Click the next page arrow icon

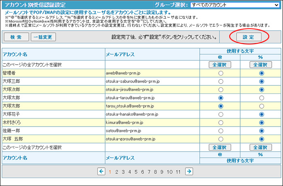[x=188, y=171]
